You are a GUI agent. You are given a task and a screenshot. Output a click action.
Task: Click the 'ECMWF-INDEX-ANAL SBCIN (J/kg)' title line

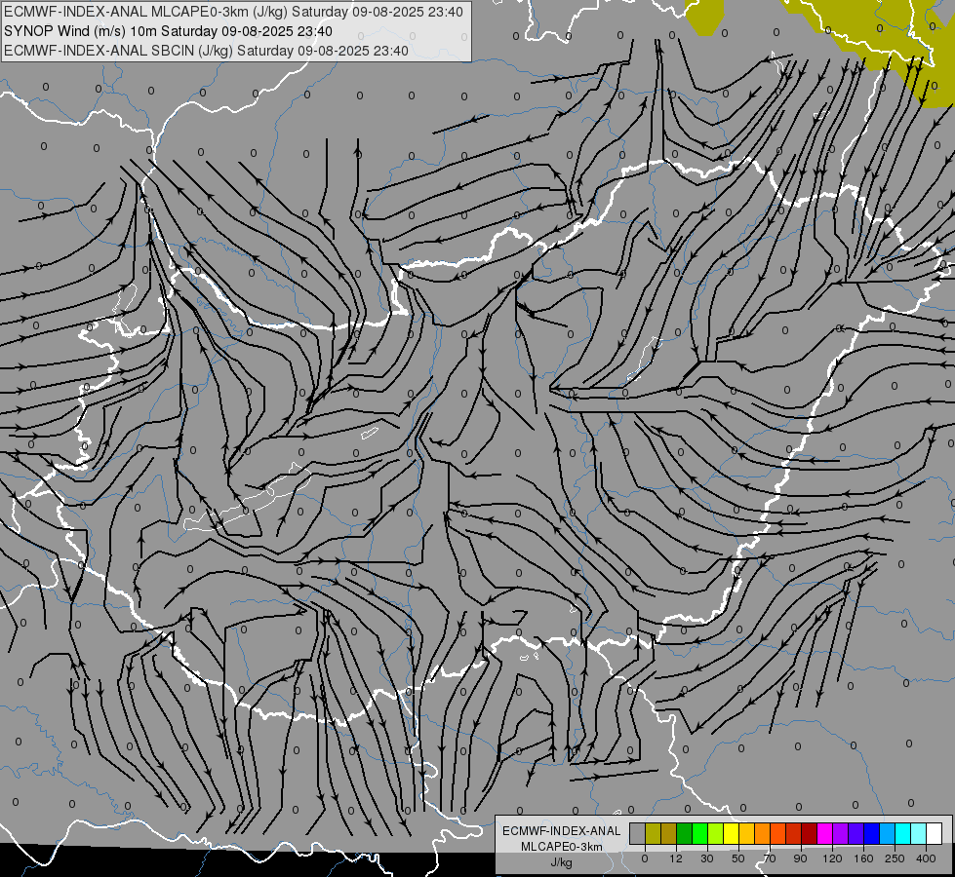(206, 51)
